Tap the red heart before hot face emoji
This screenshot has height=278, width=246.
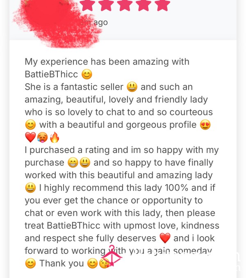(30, 137)
